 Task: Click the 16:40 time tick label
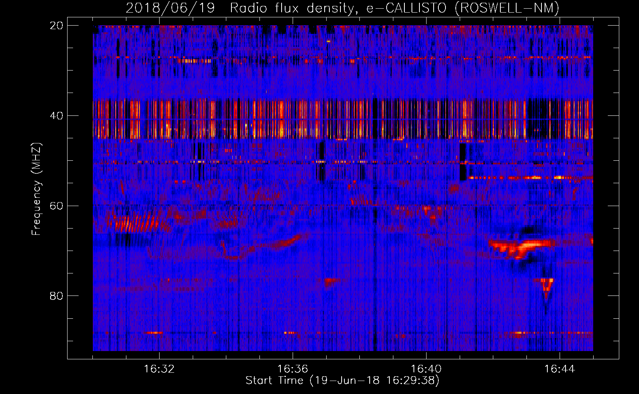(426, 369)
